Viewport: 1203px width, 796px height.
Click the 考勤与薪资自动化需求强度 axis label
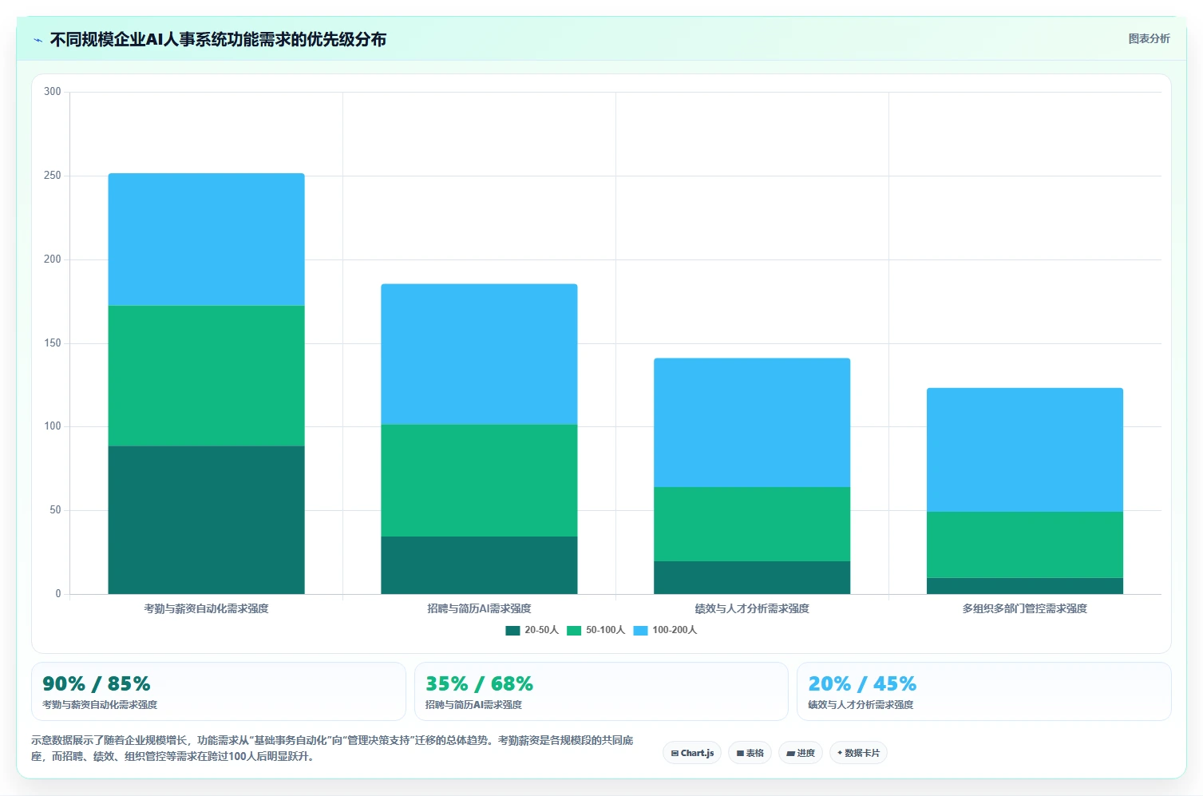pos(206,609)
